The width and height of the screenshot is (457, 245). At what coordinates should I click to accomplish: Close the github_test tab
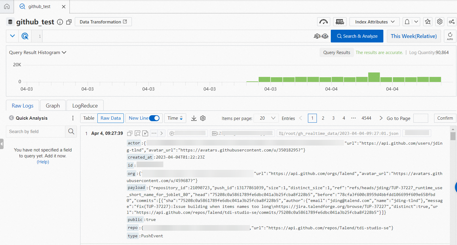point(64,7)
